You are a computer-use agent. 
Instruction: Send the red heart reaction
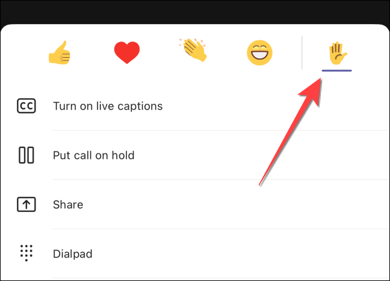coord(127,52)
